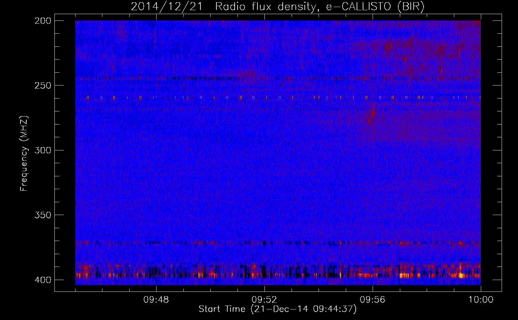Click the 'Start Time (21-Dec-14 09:44:37)' label

[278, 309]
